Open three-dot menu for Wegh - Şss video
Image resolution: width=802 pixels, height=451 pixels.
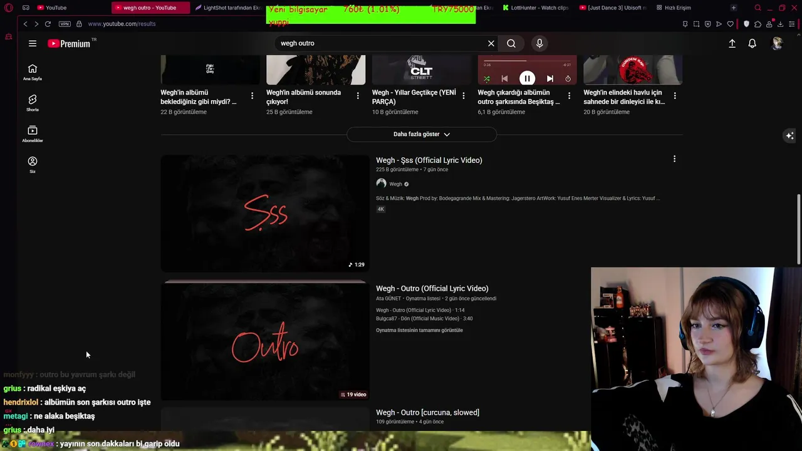pos(674,159)
